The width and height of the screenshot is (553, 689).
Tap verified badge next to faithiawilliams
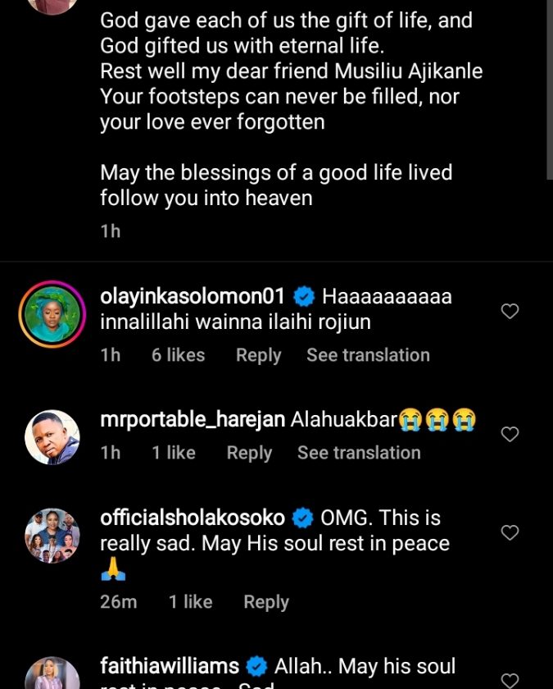tap(257, 666)
